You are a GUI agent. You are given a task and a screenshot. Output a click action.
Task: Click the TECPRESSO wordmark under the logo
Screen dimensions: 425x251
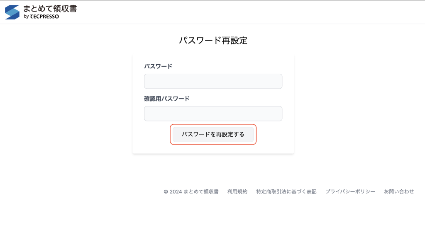[x=44, y=17]
